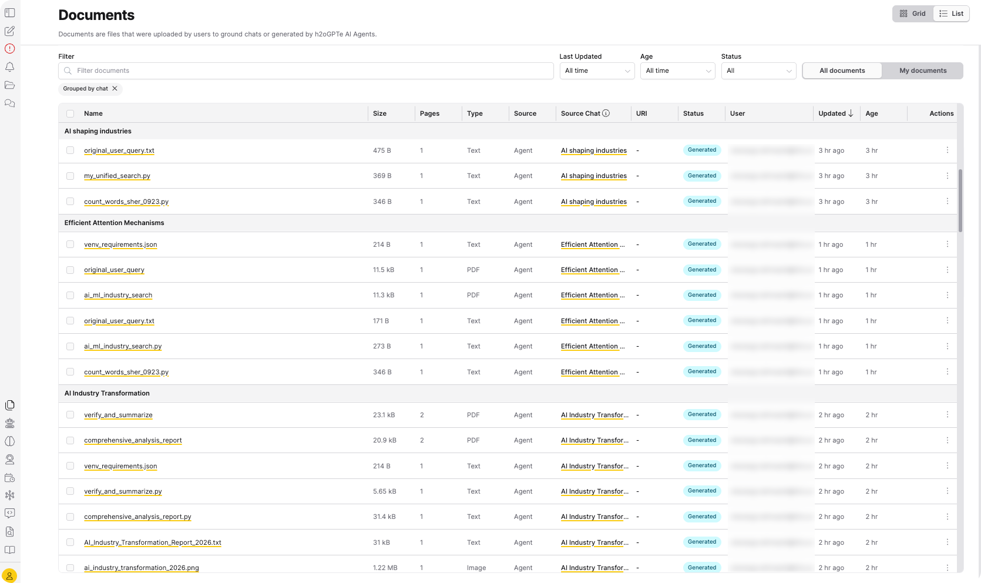Start a new chat with pencil icon

[x=9, y=31]
